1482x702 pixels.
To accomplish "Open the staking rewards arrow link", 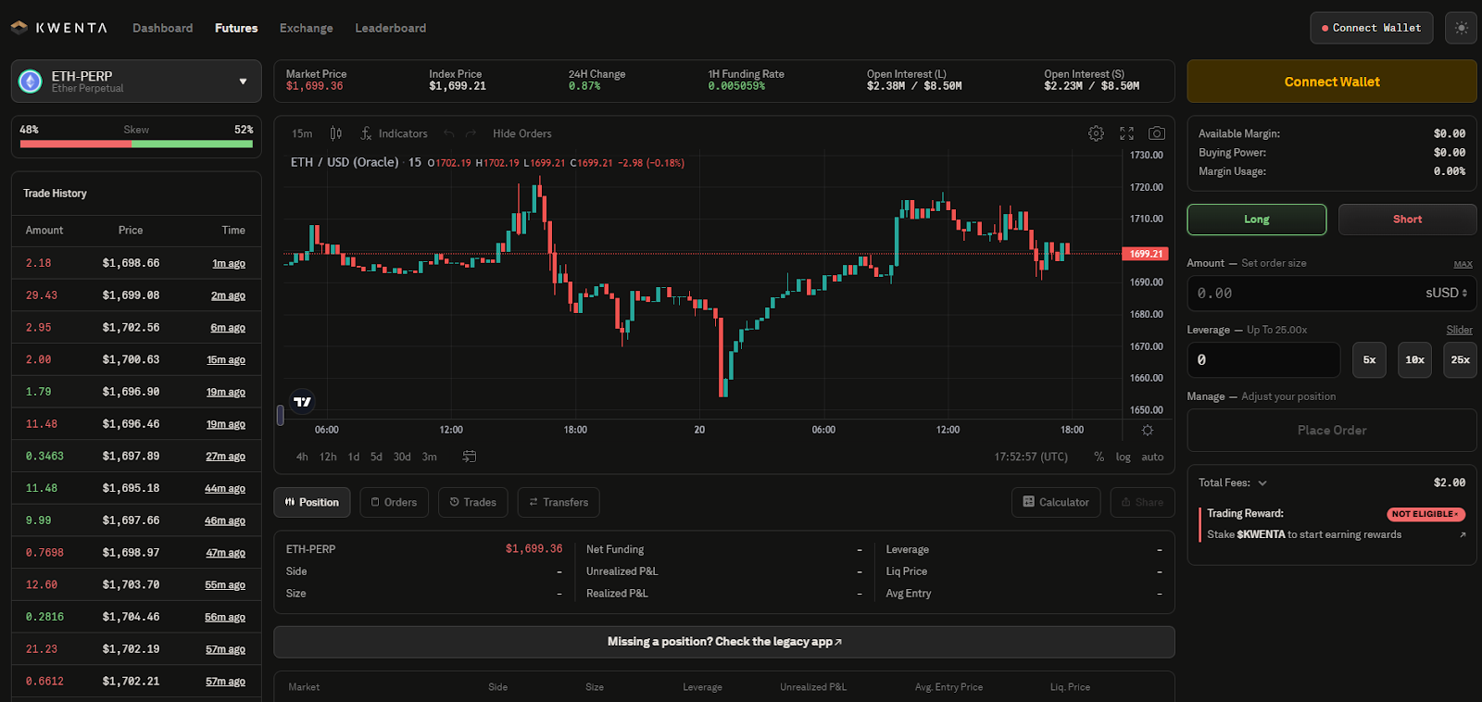I will (x=1463, y=534).
